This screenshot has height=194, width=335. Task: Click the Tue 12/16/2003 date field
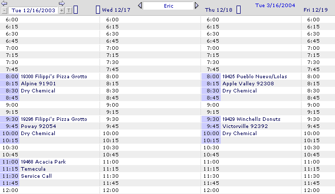point(33,10)
